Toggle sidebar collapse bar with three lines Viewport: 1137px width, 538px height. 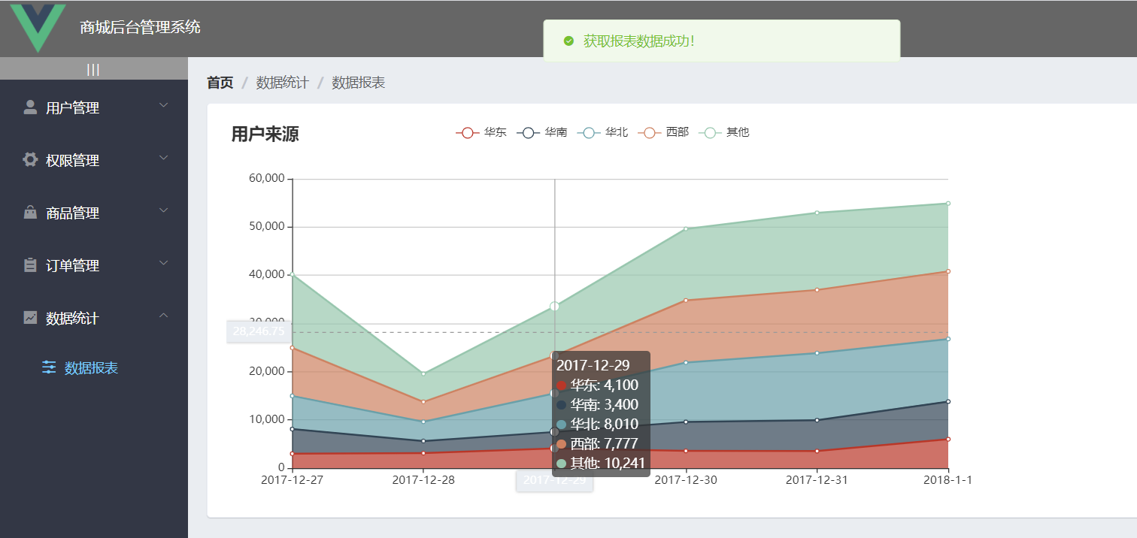(x=94, y=69)
